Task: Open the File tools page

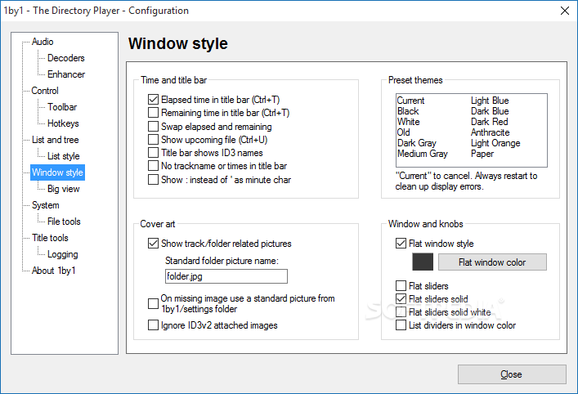Action: point(64,222)
